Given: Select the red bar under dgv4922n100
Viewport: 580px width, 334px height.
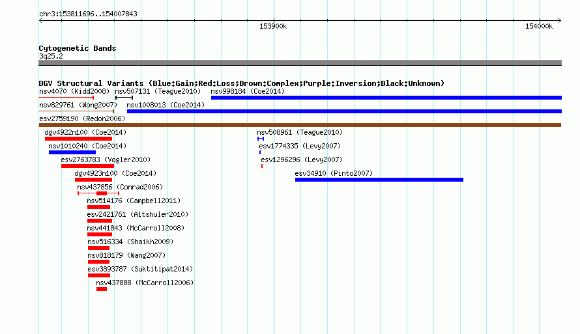Looking at the screenshot, I should (x=78, y=139).
